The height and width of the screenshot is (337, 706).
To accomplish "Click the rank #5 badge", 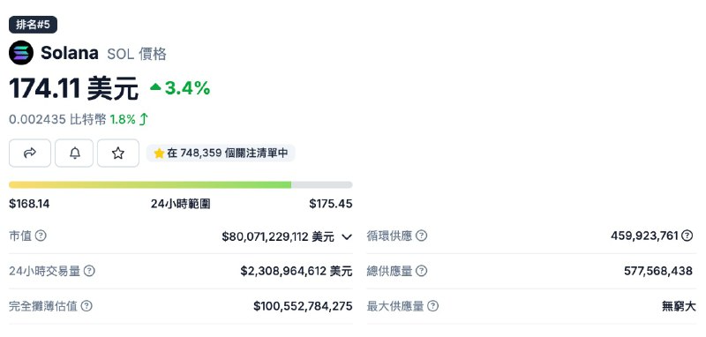I will pyautogui.click(x=33, y=25).
